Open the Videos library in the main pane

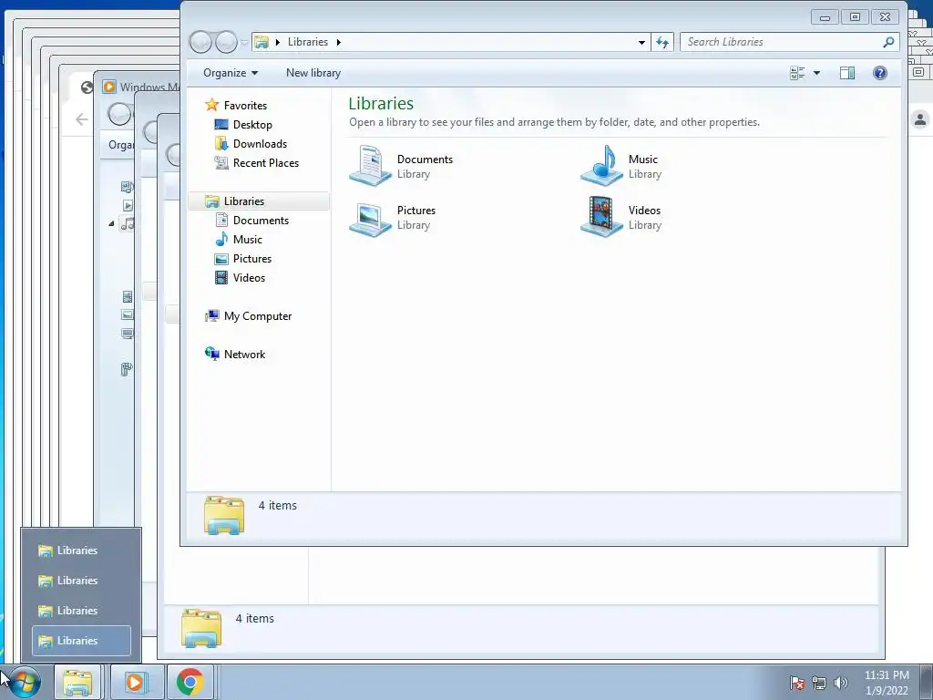coord(621,217)
